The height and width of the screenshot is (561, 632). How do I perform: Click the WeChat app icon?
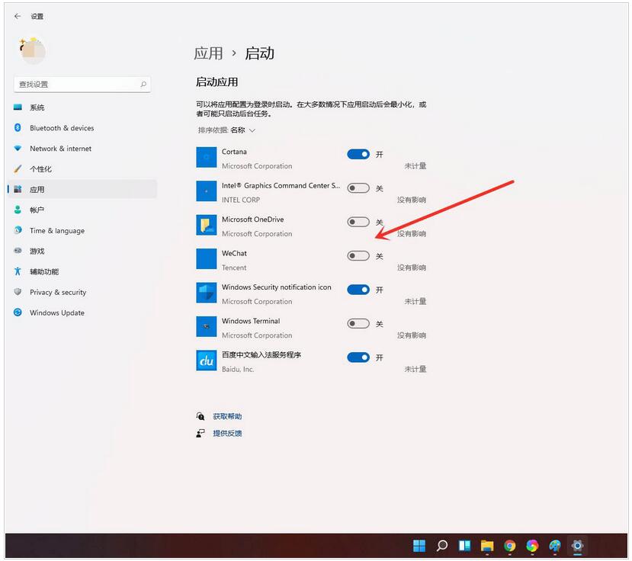click(207, 258)
